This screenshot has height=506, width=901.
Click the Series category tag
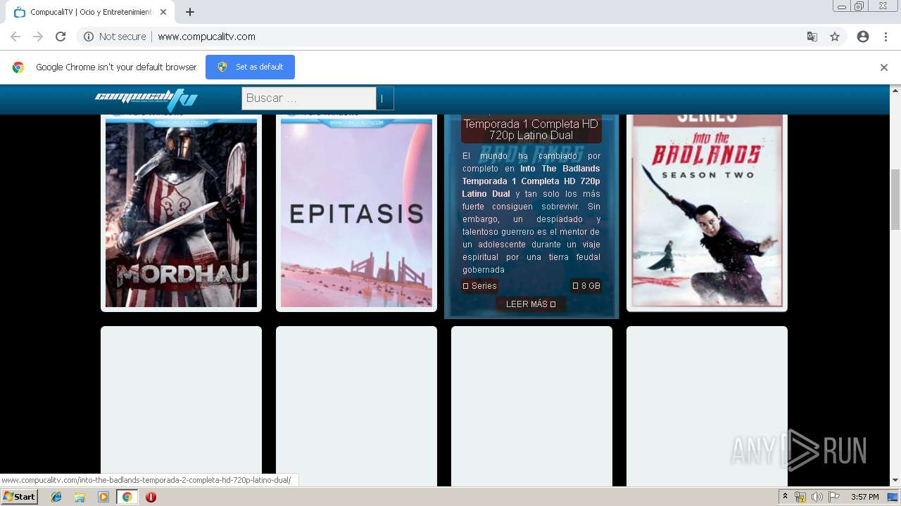479,286
